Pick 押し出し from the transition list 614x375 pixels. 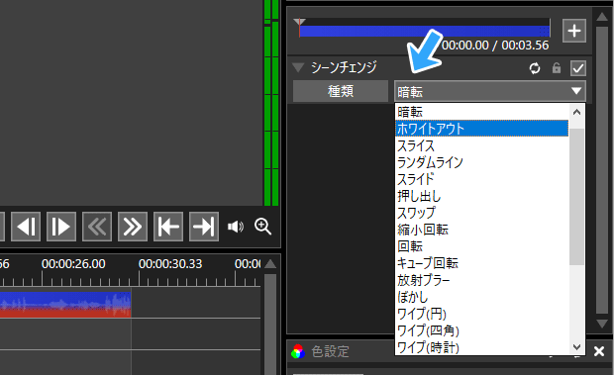click(x=481, y=196)
